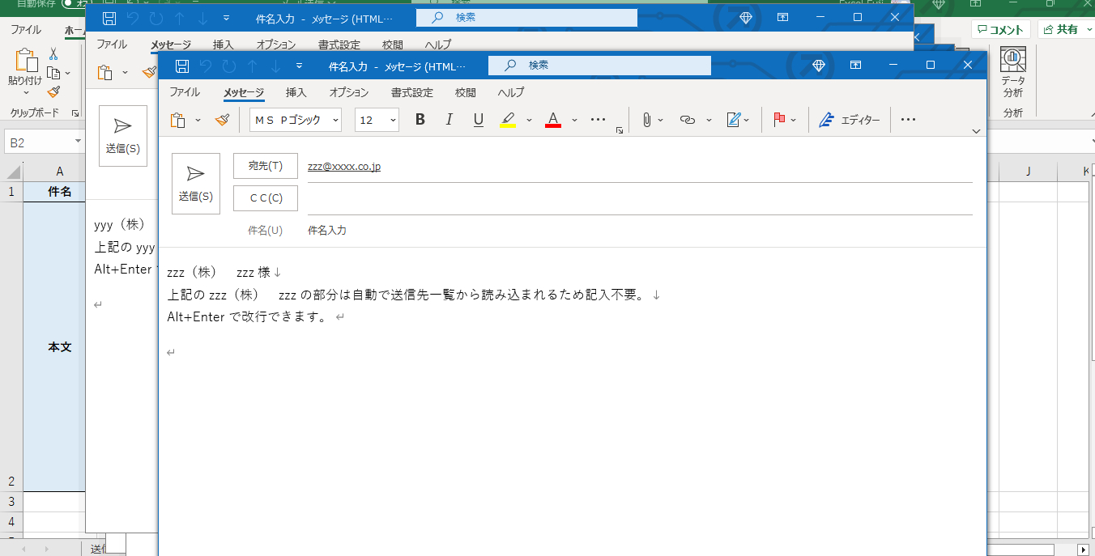Screen dimensions: 1095x556
Task: Open the ファイル menu in front message window
Action: click(x=185, y=92)
